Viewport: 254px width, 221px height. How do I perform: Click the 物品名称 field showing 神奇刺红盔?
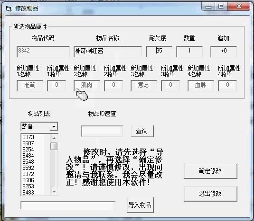click(108, 52)
